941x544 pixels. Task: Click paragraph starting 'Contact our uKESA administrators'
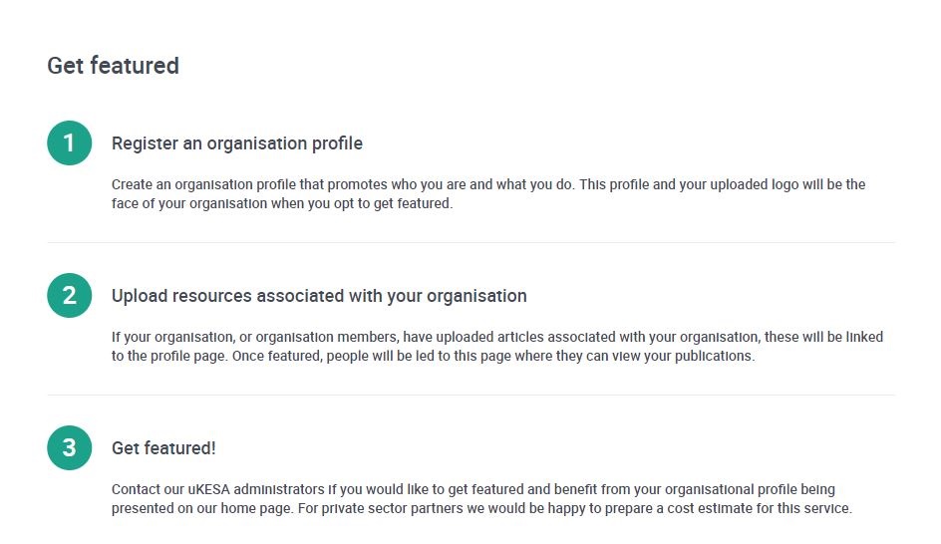coord(481,498)
